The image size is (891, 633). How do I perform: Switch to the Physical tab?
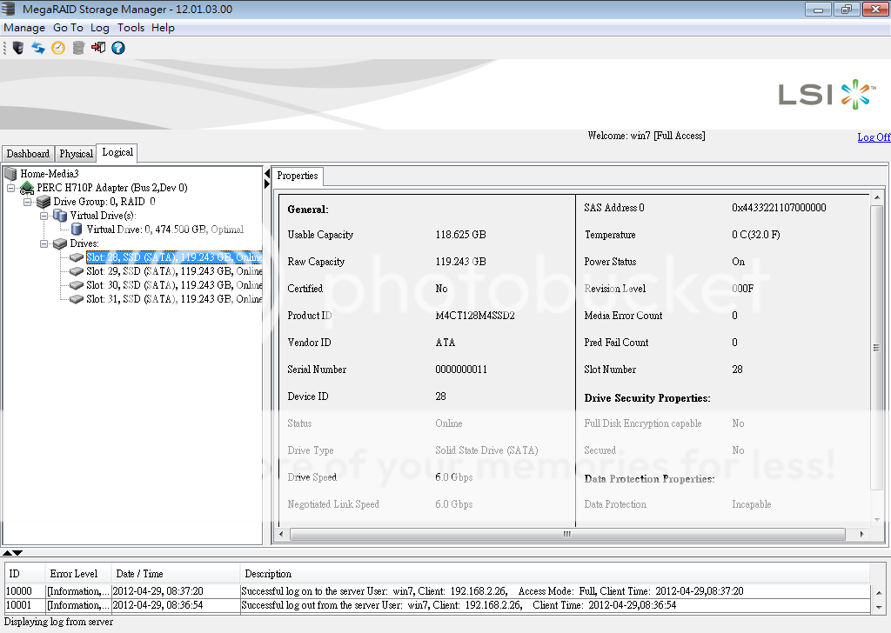(x=77, y=154)
